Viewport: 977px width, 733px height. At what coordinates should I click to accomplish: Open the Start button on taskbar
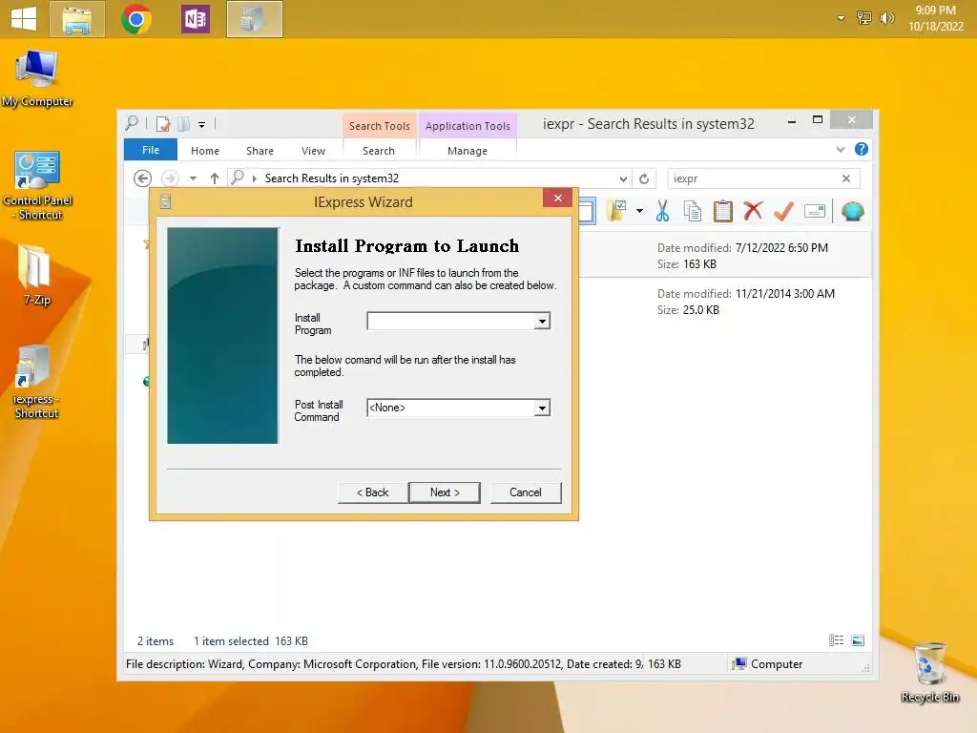24,18
